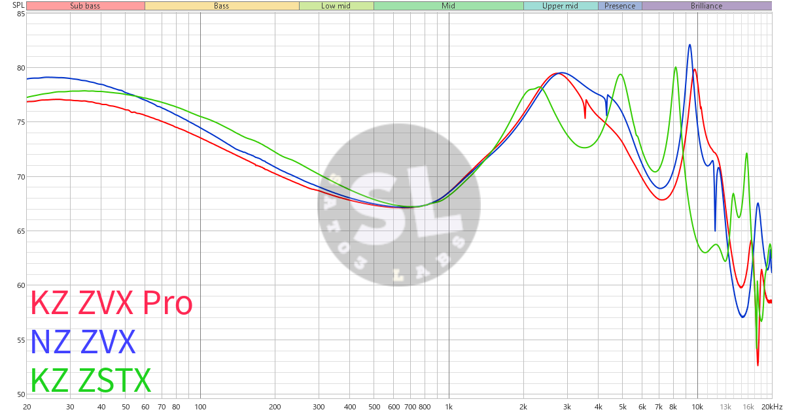The height and width of the screenshot is (414, 785).
Task: Click the KZ ZSTX legend entry
Action: (91, 381)
